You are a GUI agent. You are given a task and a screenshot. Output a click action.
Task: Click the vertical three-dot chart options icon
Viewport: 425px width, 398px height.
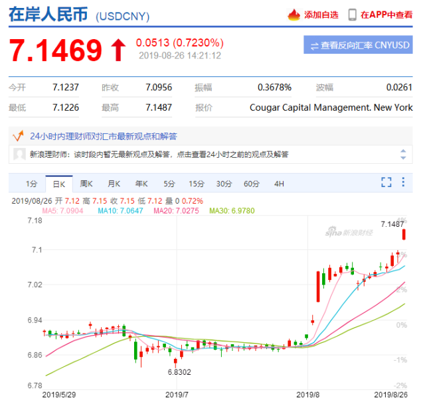point(402,182)
